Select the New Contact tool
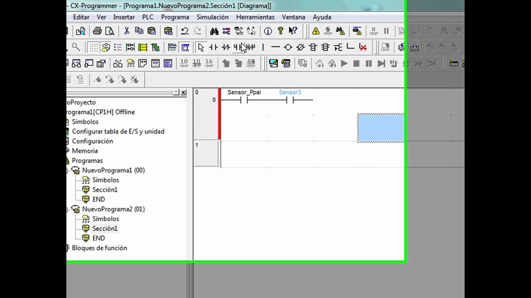 213,48
